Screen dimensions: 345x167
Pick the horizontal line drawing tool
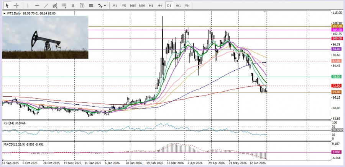pyautogui.click(x=37, y=5)
